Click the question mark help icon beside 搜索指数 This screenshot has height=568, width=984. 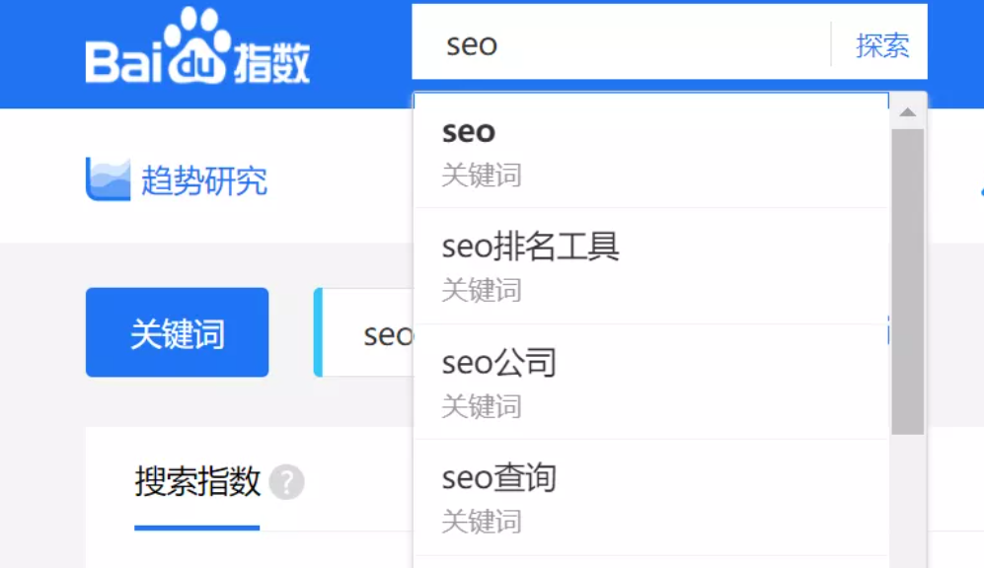pos(287,483)
